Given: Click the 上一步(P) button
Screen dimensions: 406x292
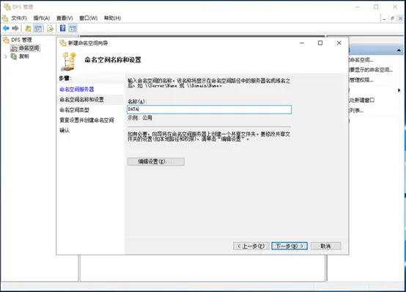Looking at the screenshot, I should (251, 246).
